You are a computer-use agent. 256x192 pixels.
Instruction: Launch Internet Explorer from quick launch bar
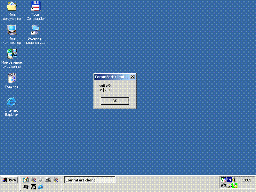point(40,187)
